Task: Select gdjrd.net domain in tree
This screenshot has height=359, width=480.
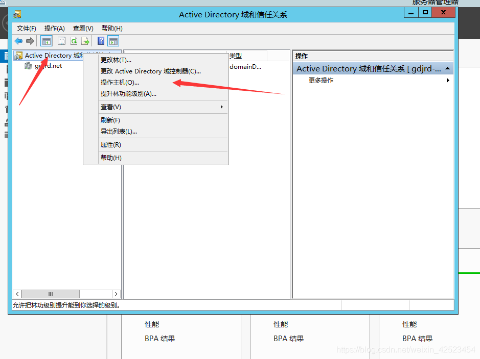Action: (48, 66)
